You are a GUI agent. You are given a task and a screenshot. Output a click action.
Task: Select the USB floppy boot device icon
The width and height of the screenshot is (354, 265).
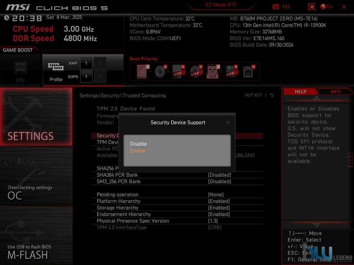point(231,71)
